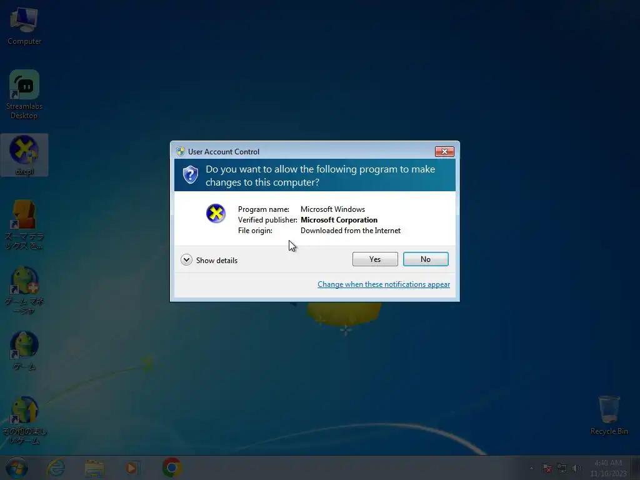The image size is (640, 480).
Task: Select the Computer desktop icon
Action: coord(24,26)
